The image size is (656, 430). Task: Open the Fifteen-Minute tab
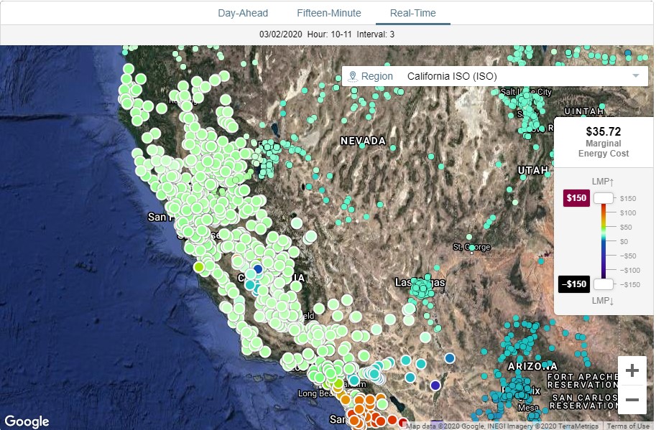click(328, 13)
